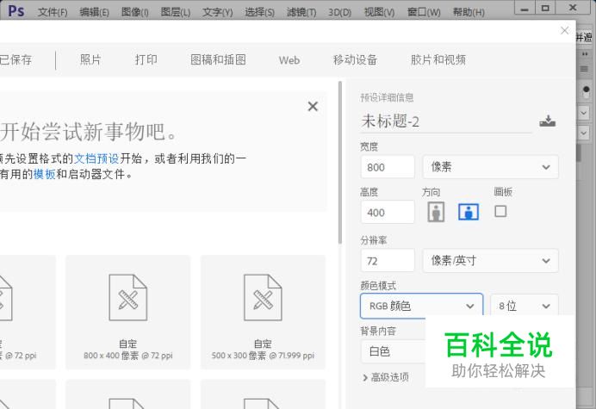Select the 自定 800 x 400 像素 preset
The width and height of the screenshot is (596, 409).
click(x=128, y=312)
